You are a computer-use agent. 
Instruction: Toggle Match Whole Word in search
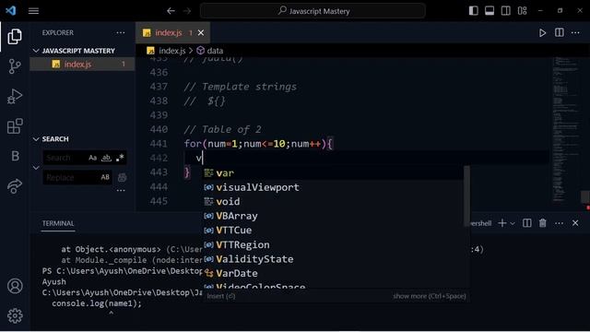[107, 158]
